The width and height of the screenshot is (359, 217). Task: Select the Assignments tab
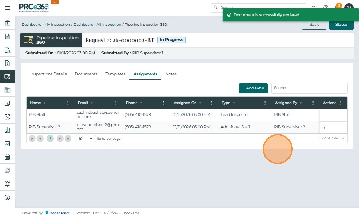click(145, 74)
